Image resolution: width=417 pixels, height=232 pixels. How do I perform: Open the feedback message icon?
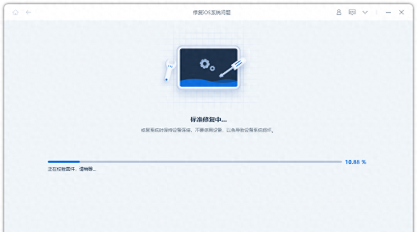coord(352,12)
